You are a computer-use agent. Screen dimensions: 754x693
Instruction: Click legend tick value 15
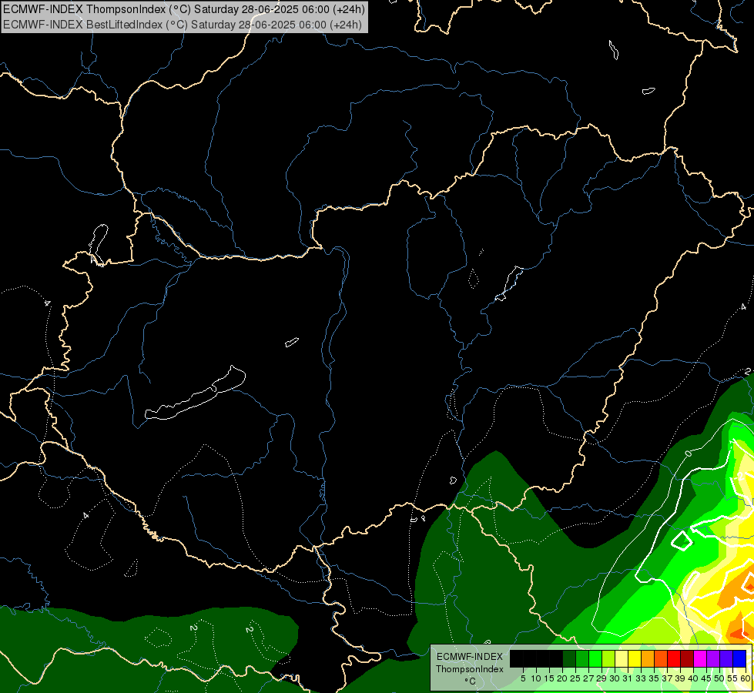coord(550,678)
